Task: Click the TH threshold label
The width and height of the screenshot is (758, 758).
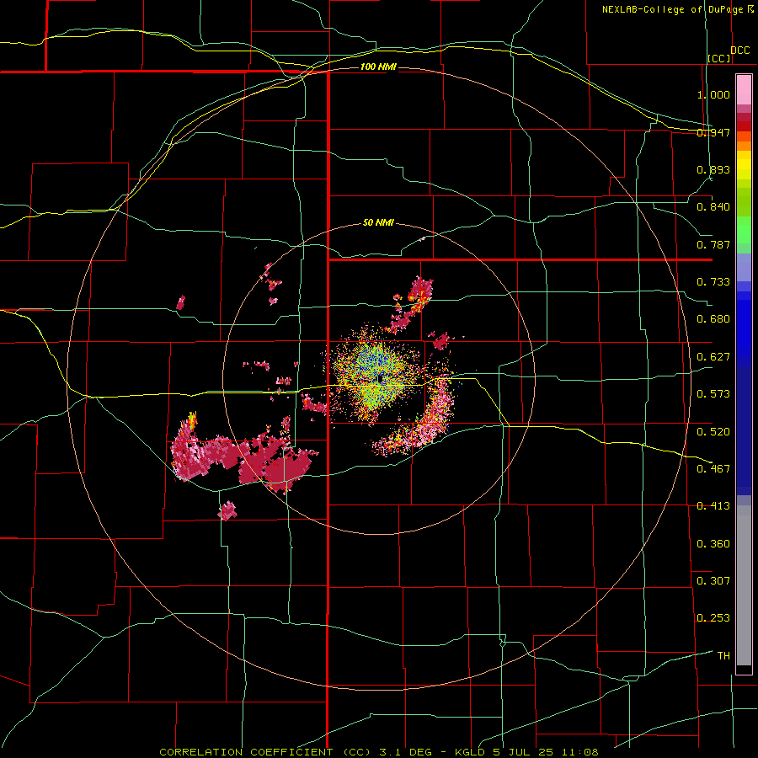Action: point(723,656)
